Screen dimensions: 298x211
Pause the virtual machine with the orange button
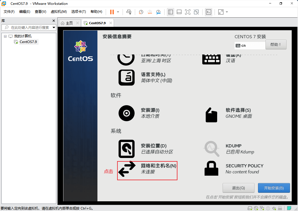(112, 12)
